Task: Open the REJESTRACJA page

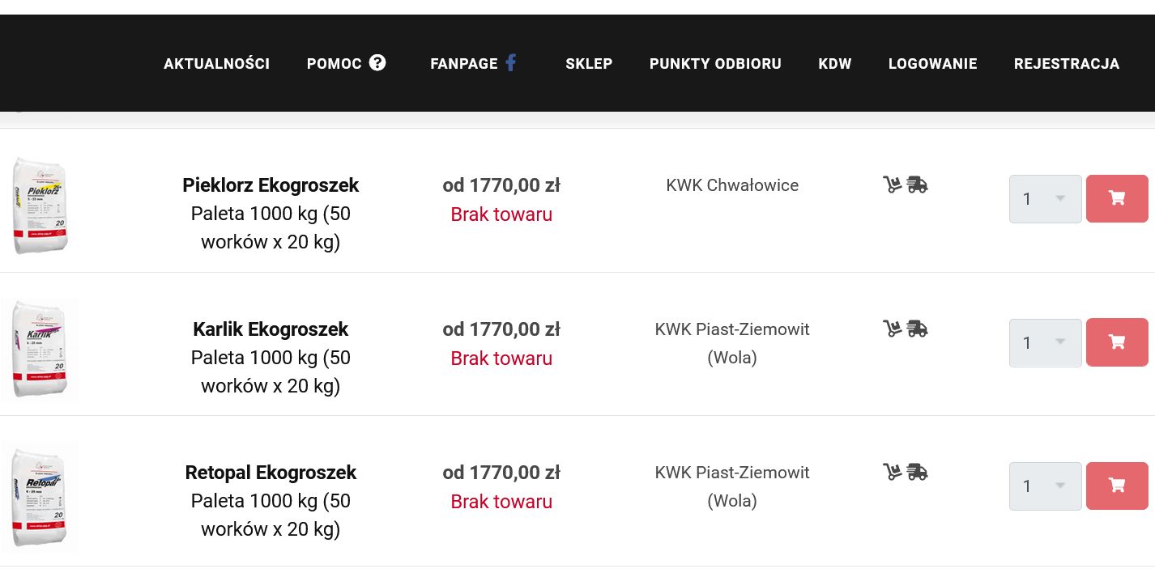Action: coord(1066,64)
